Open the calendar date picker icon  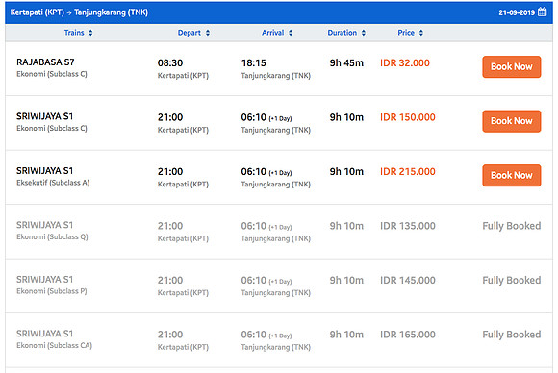[x=542, y=12]
